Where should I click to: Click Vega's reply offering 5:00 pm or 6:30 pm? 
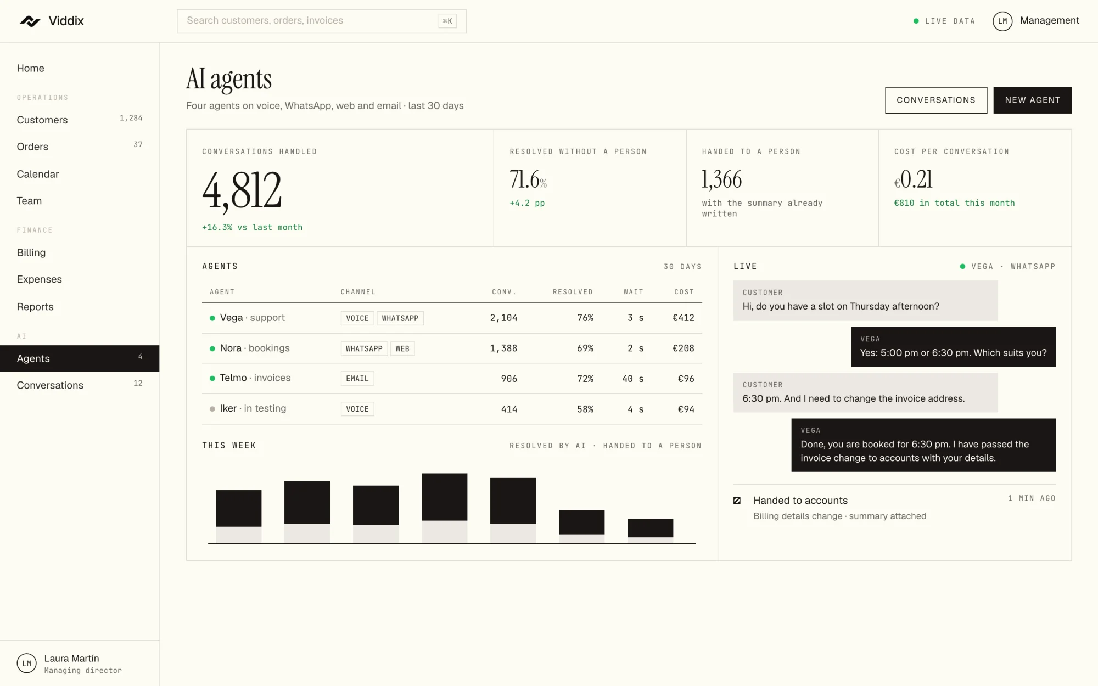click(953, 347)
